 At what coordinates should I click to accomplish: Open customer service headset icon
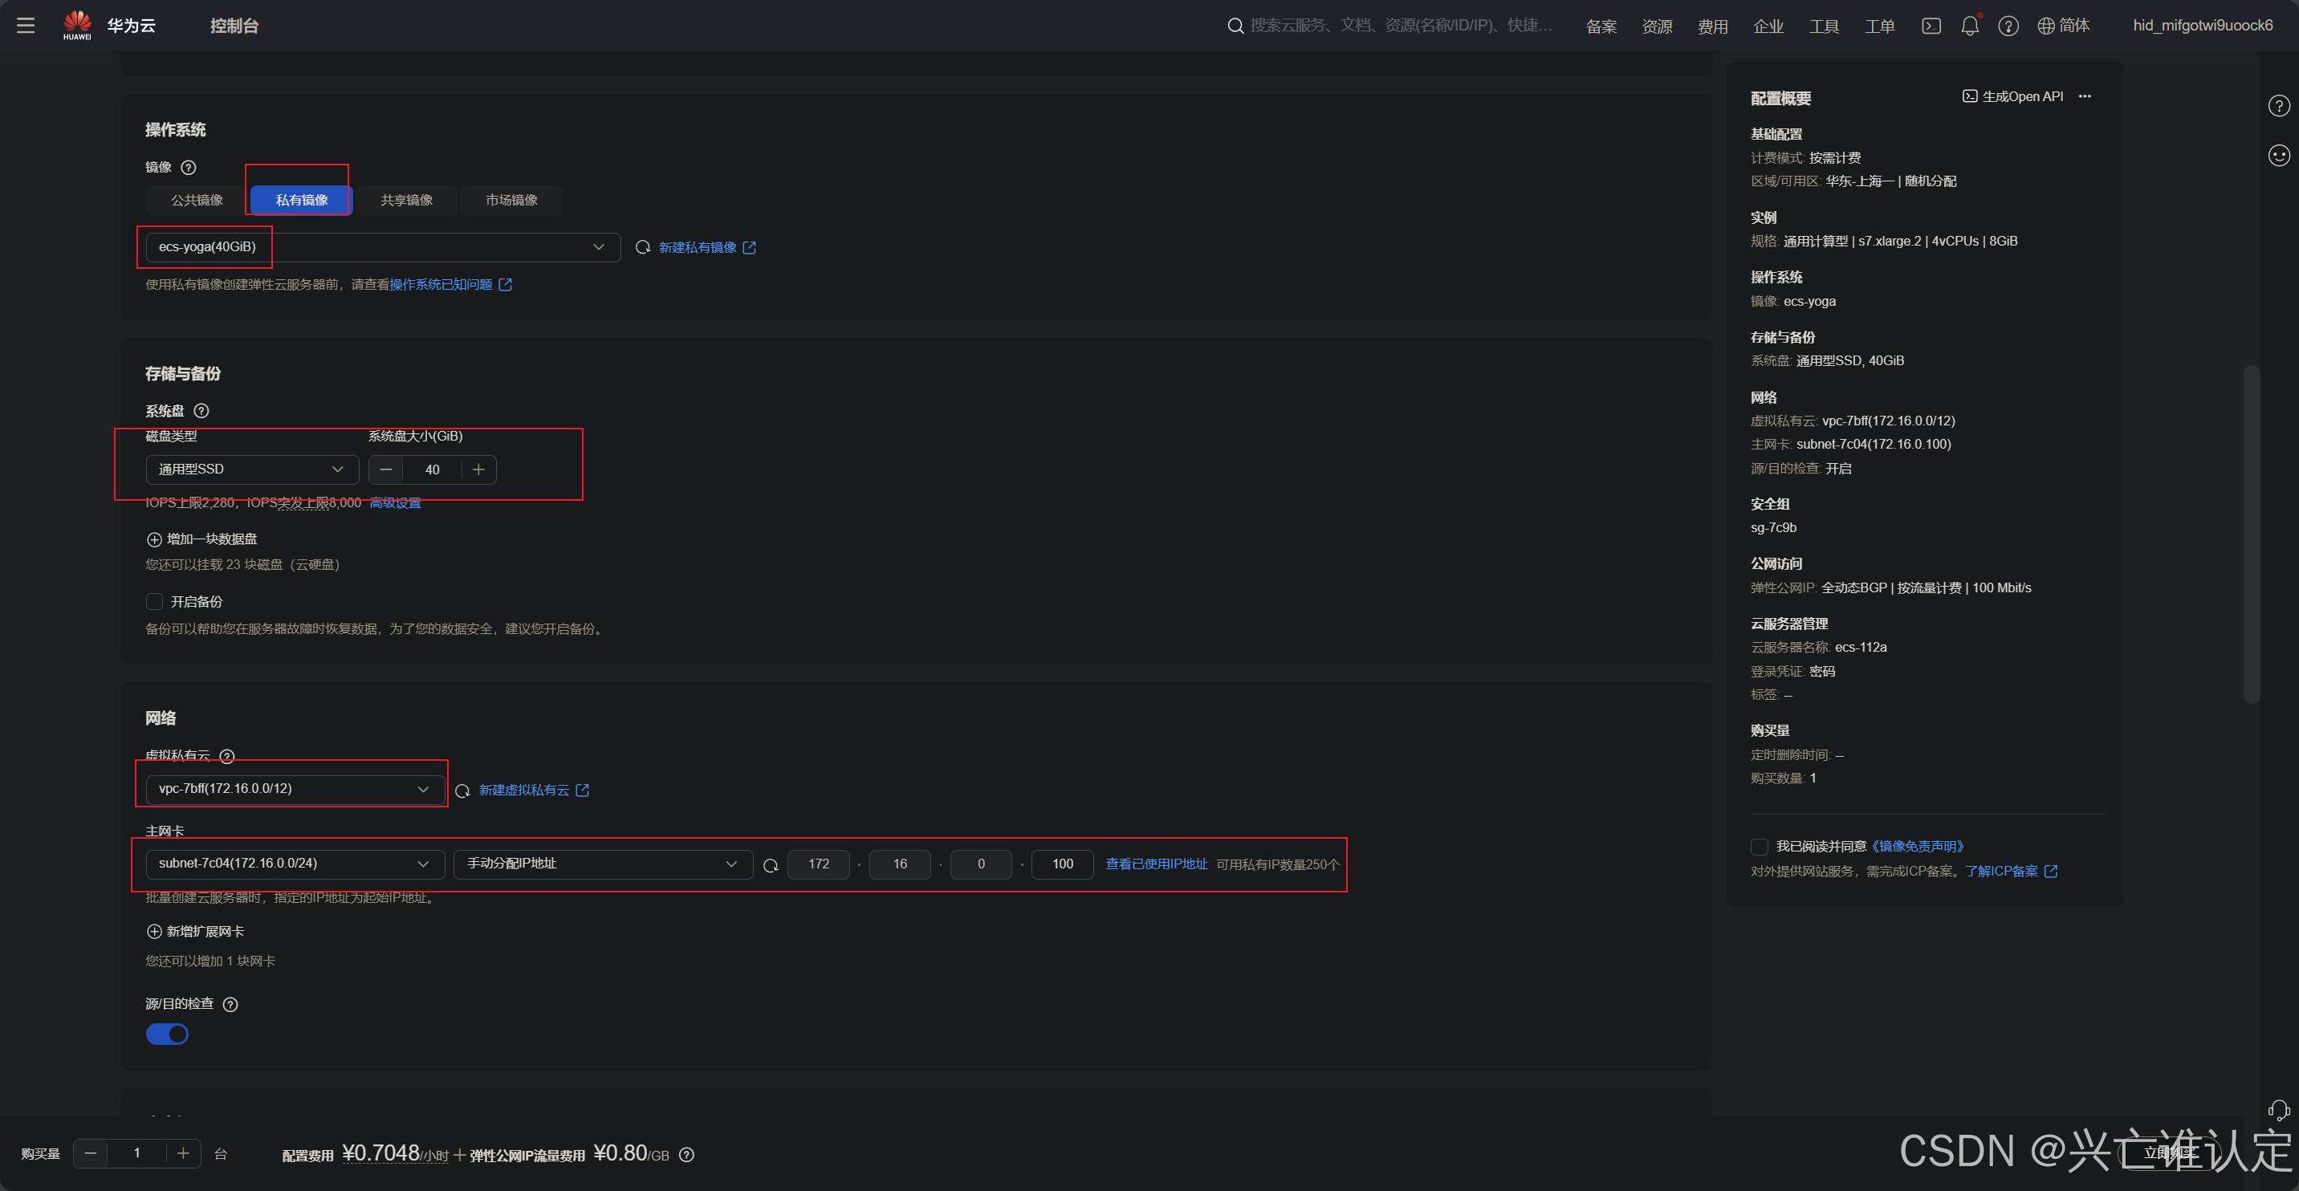click(2278, 1110)
